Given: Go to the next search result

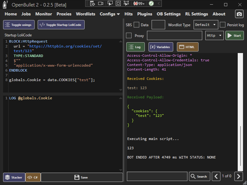Looking at the screenshot, I should (238, 176).
